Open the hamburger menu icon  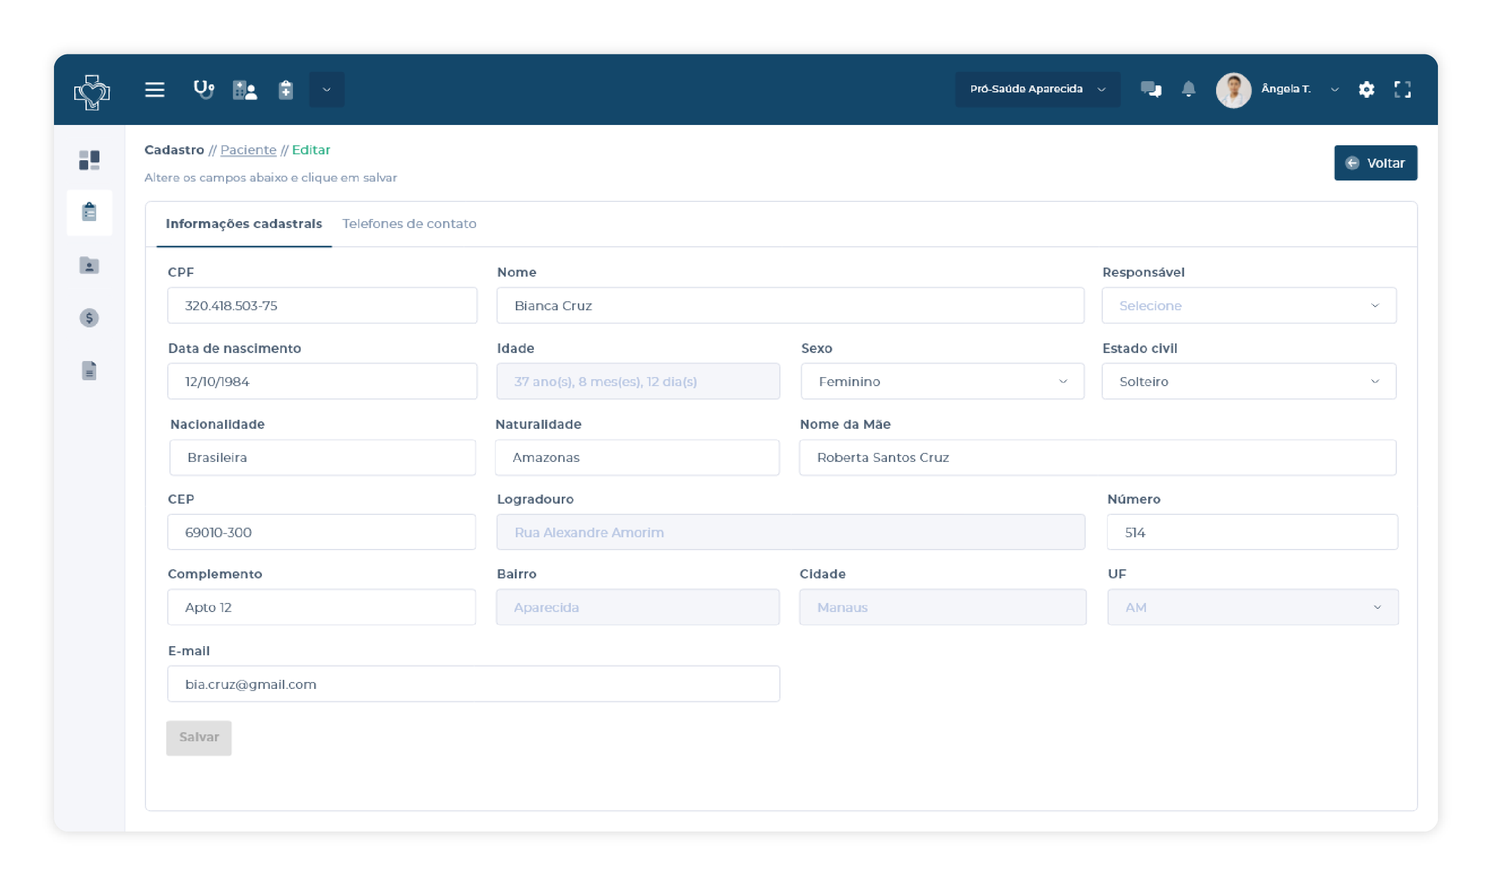pyautogui.click(x=154, y=90)
